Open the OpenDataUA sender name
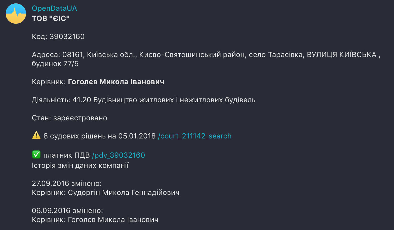This screenshot has height=230, width=394. [54, 8]
